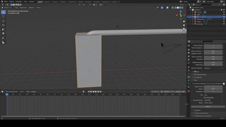Enable Is Resumable checkbox
The image size is (226, 127).
204,97
